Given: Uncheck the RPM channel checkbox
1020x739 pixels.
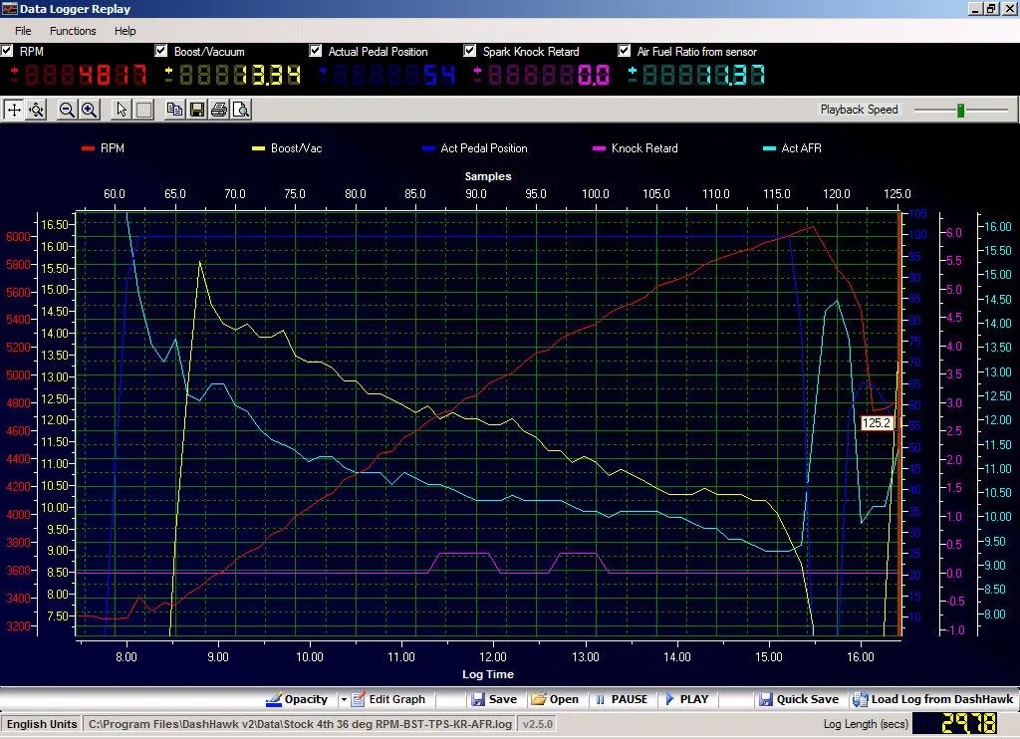Looking at the screenshot, I should (x=7, y=51).
